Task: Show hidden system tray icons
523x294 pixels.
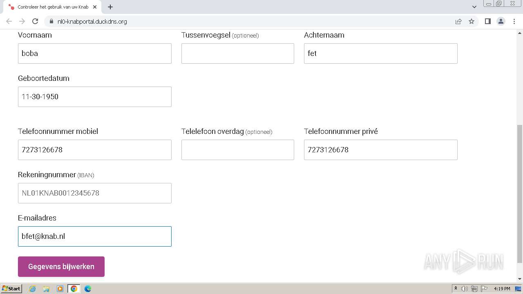Action: 456,289
